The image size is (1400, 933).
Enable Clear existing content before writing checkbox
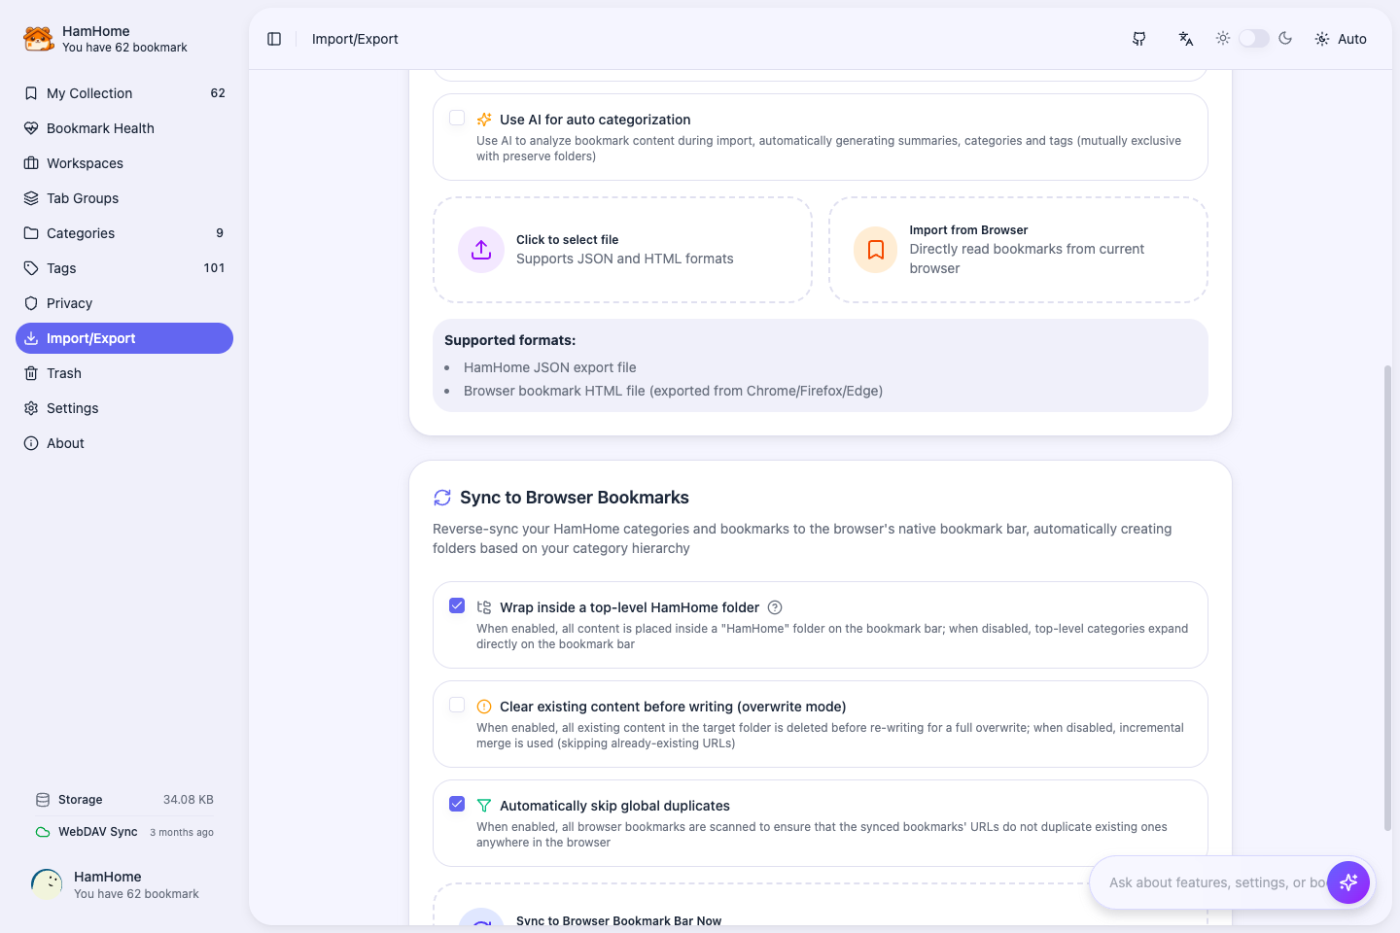pos(457,706)
